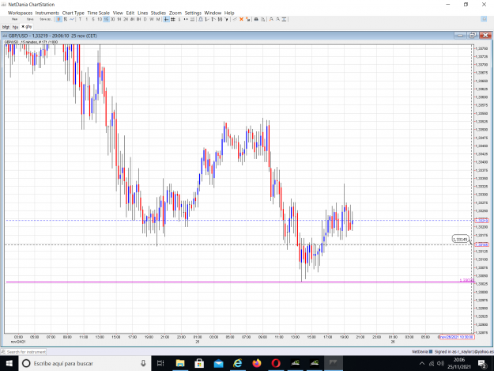The width and height of the screenshot is (494, 371).
Task: Open the Lines menu
Action: (x=143, y=13)
